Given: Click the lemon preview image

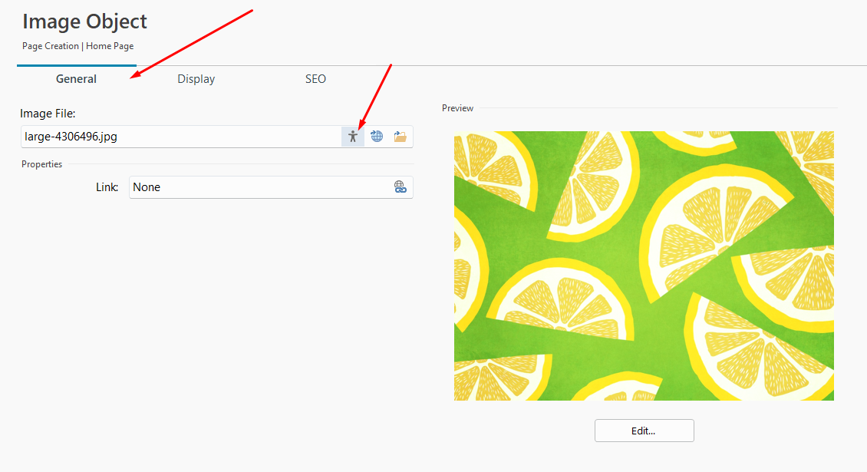Looking at the screenshot, I should pyautogui.click(x=644, y=266).
